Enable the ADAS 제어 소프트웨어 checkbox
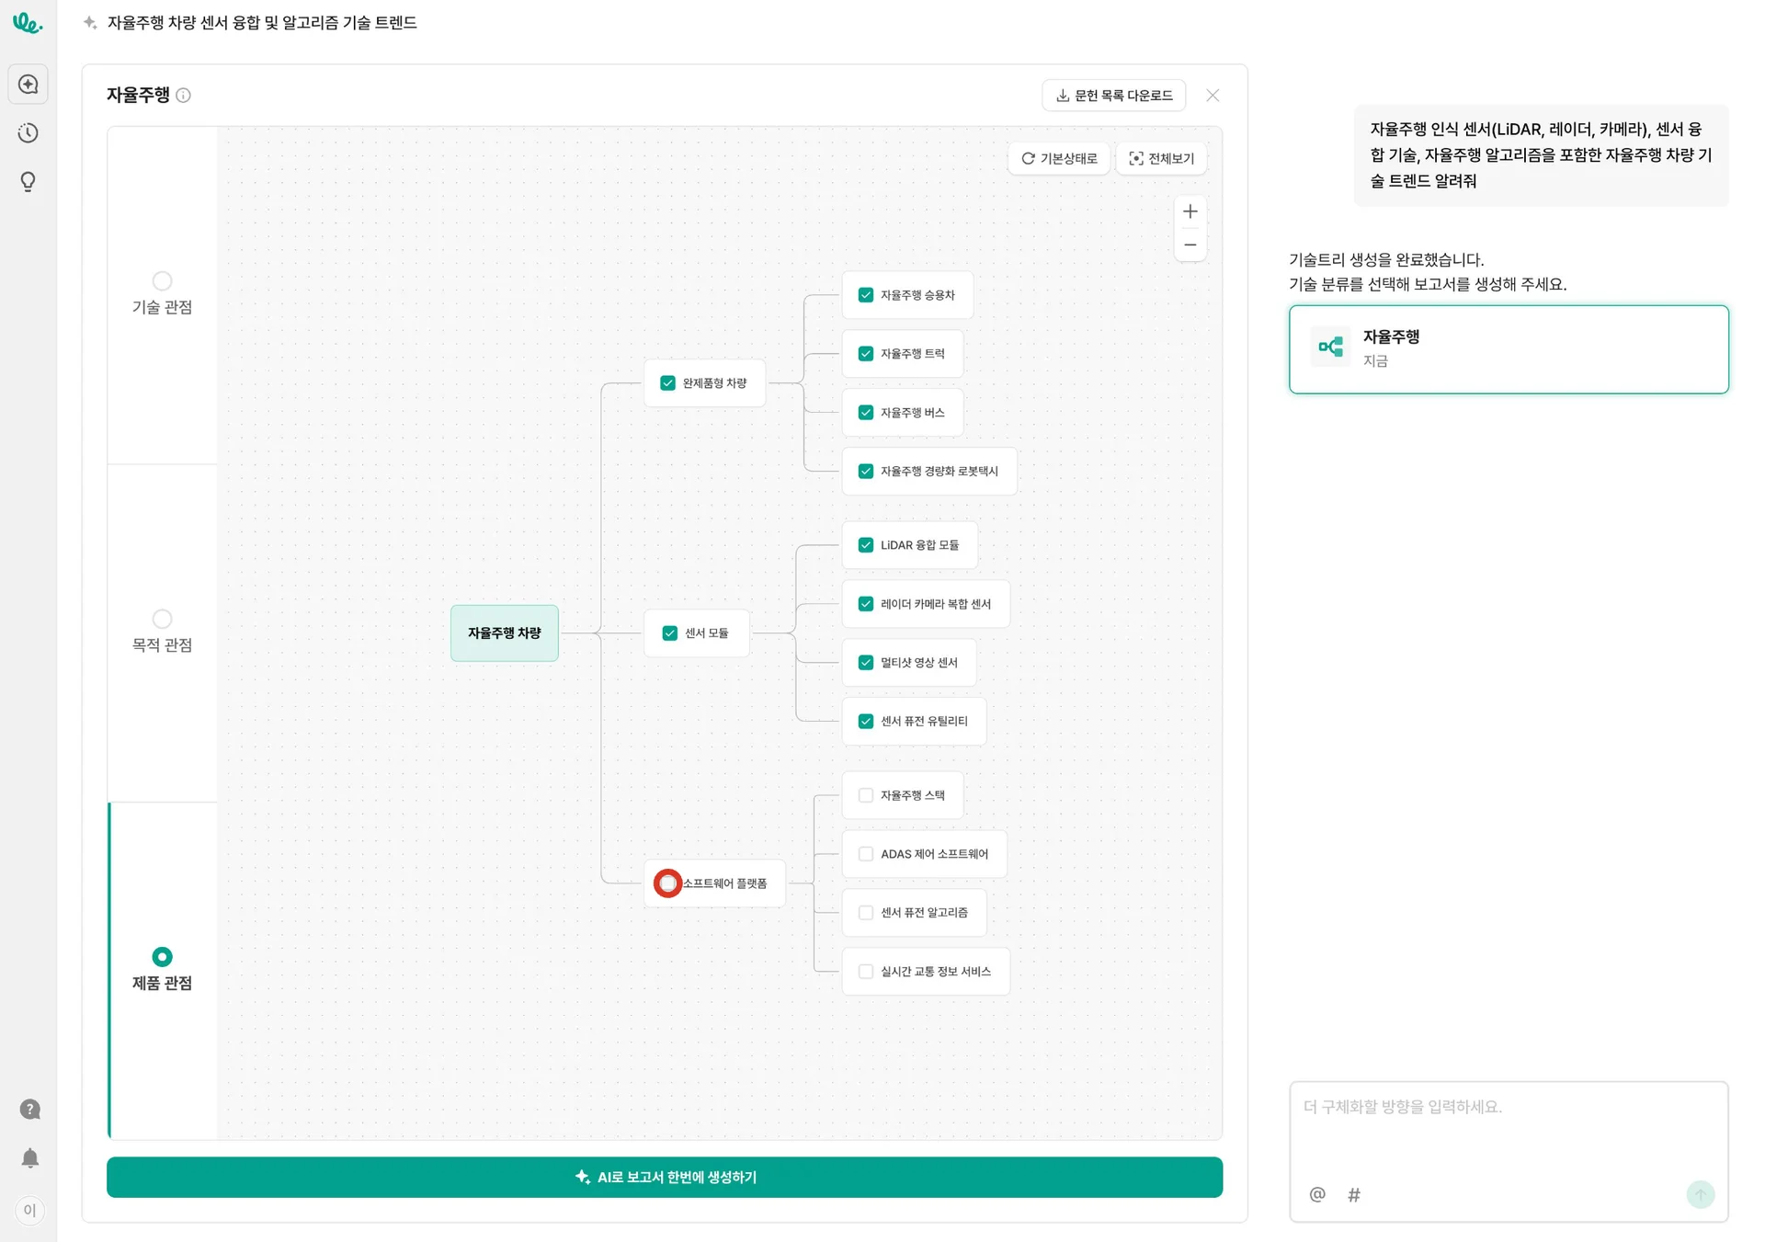This screenshot has width=1765, height=1242. click(865, 854)
